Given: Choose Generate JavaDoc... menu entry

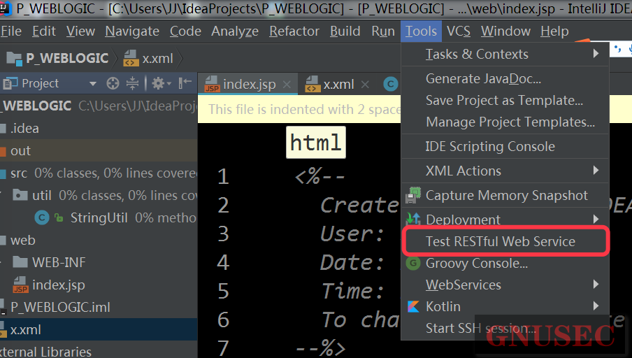Looking at the screenshot, I should click(505, 78).
